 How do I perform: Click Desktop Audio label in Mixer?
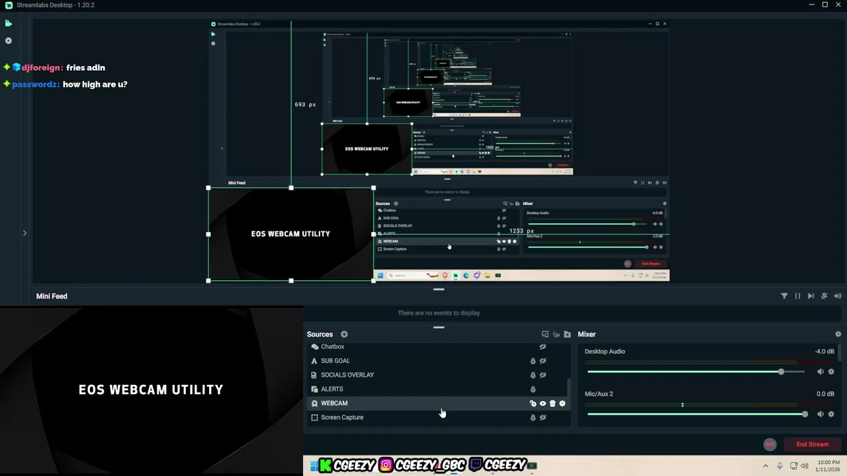(605, 352)
